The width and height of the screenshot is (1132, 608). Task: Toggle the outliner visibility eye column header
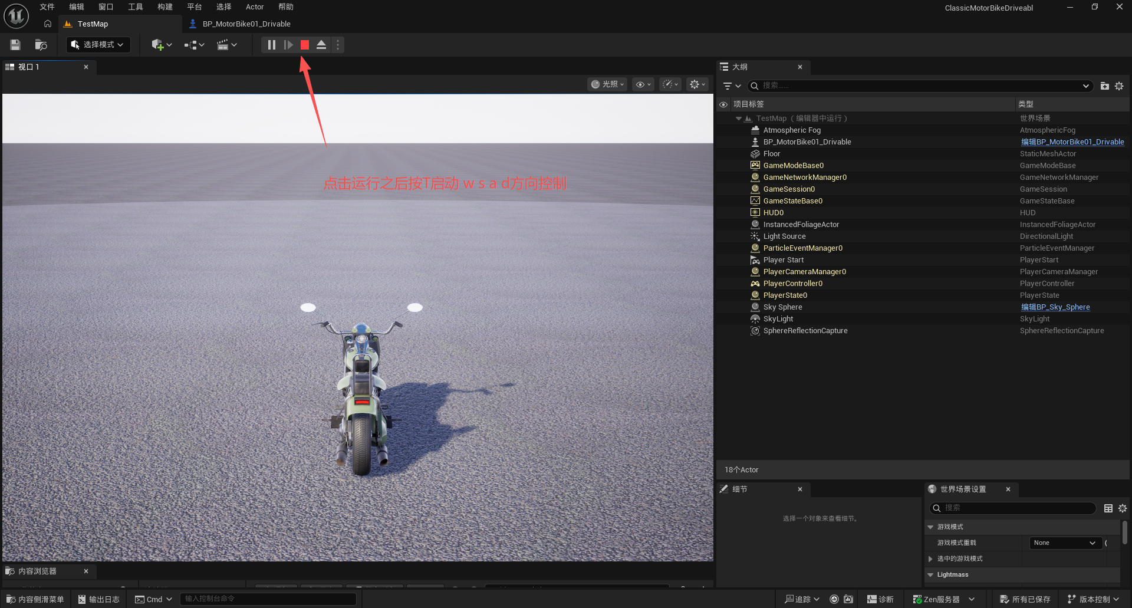coord(723,104)
